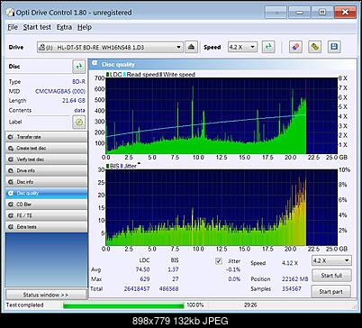
Task: Click the green test progress bar
Action: 123,305
